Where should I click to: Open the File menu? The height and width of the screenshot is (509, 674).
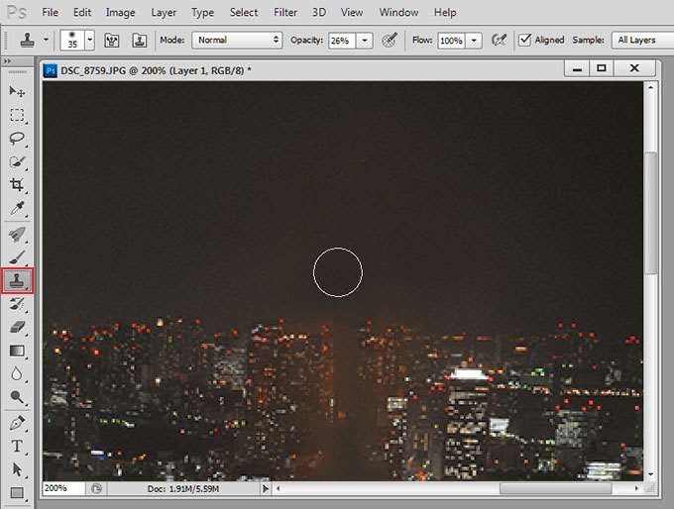50,13
